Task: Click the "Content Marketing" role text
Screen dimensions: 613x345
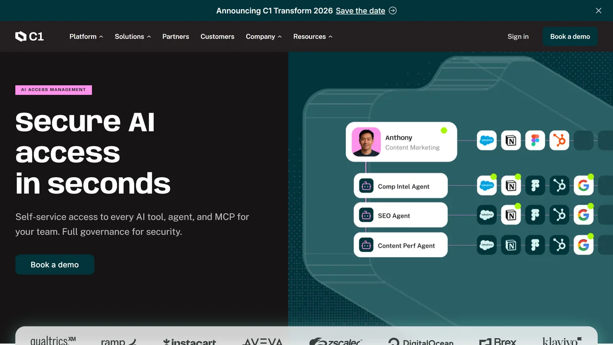Action: (412, 148)
